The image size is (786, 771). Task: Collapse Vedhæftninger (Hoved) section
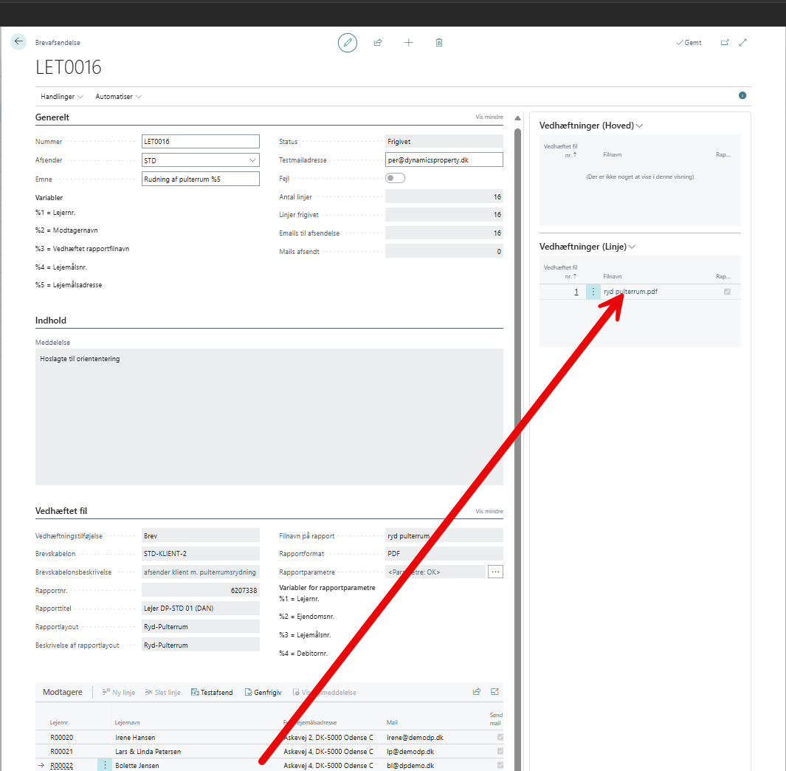click(639, 126)
